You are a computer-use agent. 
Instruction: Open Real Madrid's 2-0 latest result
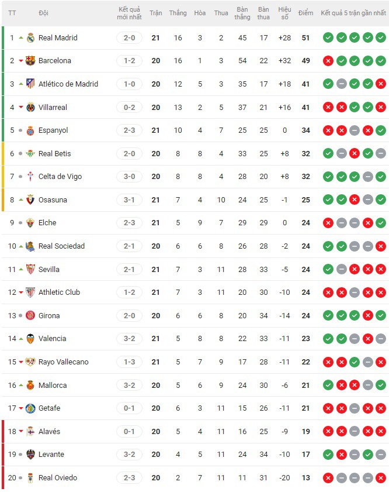128,38
